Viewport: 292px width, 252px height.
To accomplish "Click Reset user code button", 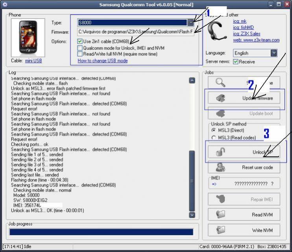I will (x=244, y=167).
